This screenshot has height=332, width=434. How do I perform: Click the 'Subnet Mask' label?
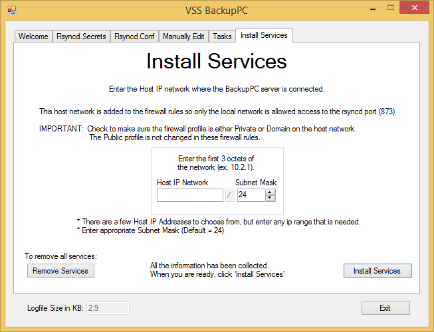[256, 183]
